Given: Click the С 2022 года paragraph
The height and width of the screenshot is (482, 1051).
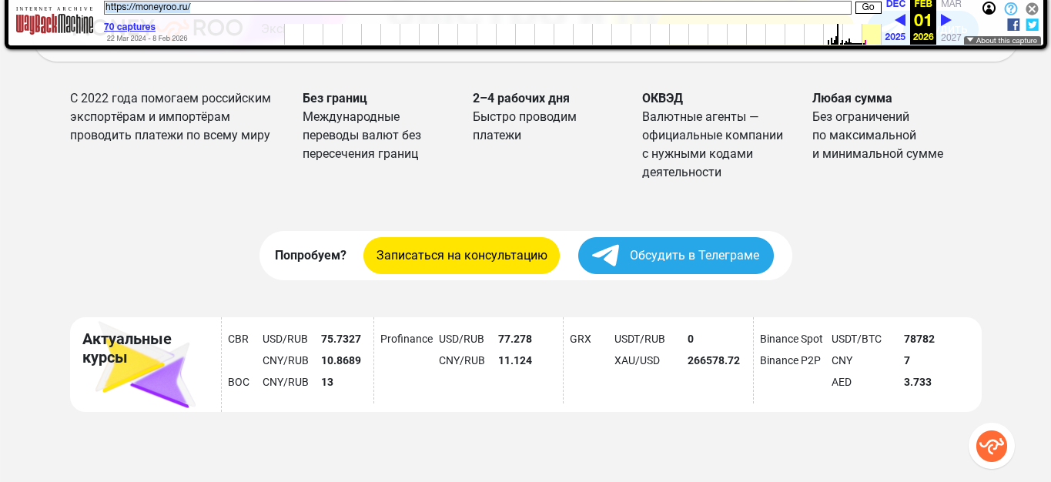Looking at the screenshot, I should coord(170,117).
